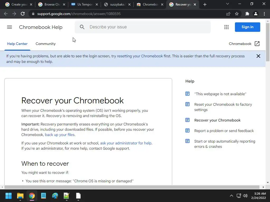Image resolution: width=270 pixels, height=202 pixels.
Task: Open Notepad icon on taskbar
Action: (44, 196)
